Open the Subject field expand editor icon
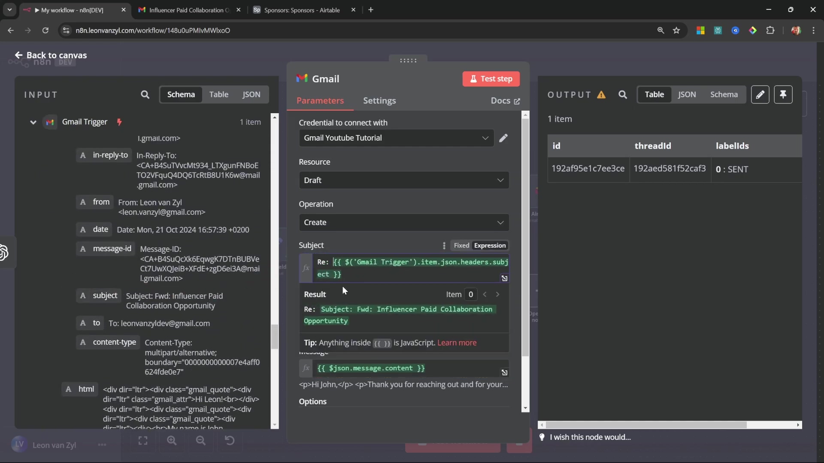Screen dimensions: 824x463 (x=505, y=278)
